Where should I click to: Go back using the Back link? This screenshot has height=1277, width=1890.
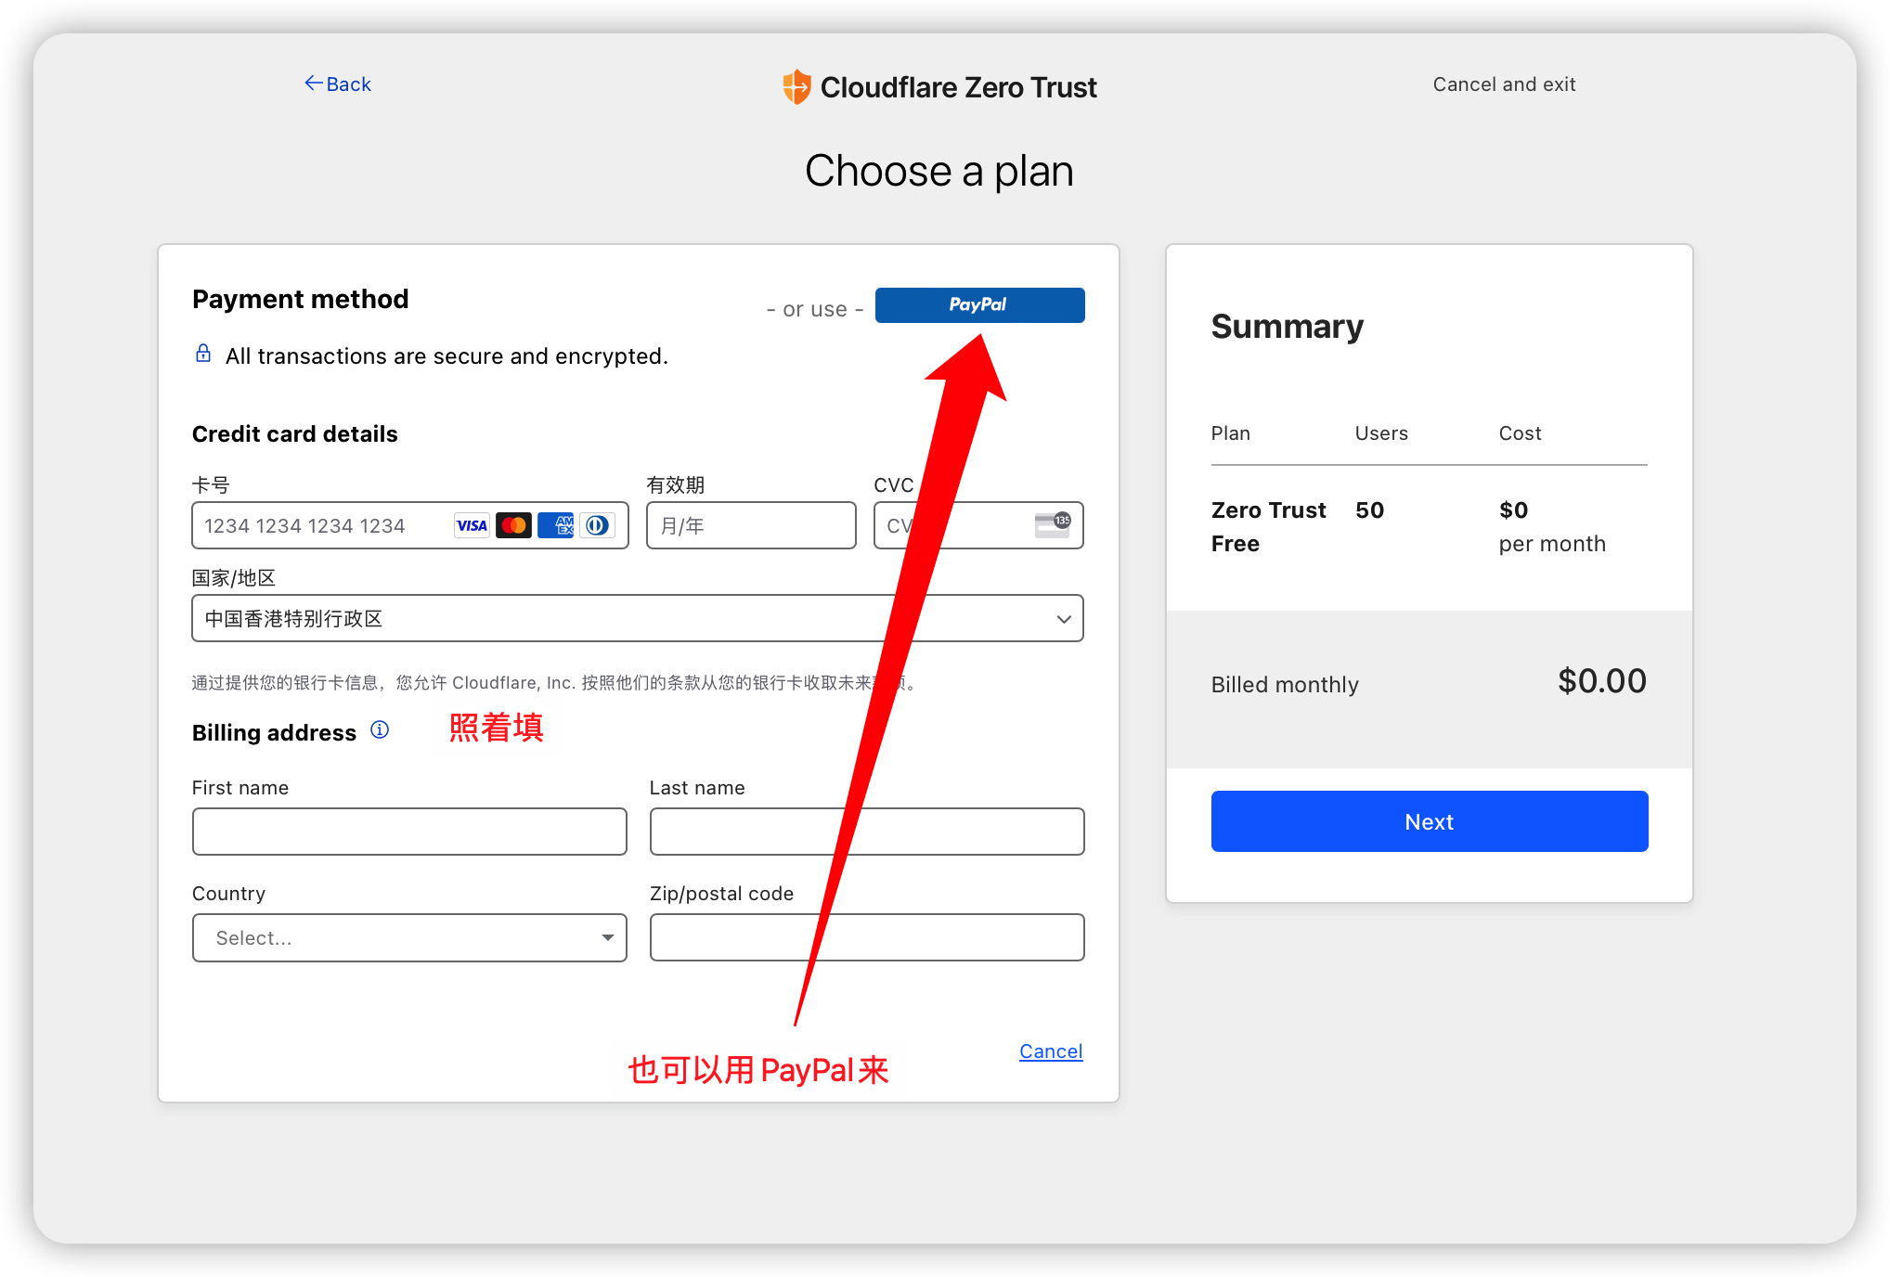(338, 84)
